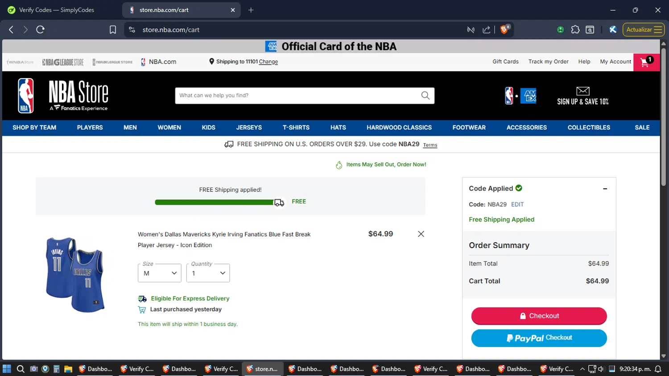Image resolution: width=669 pixels, height=376 pixels.
Task: Open the browser extensions puzzle icon
Action: coord(575,29)
